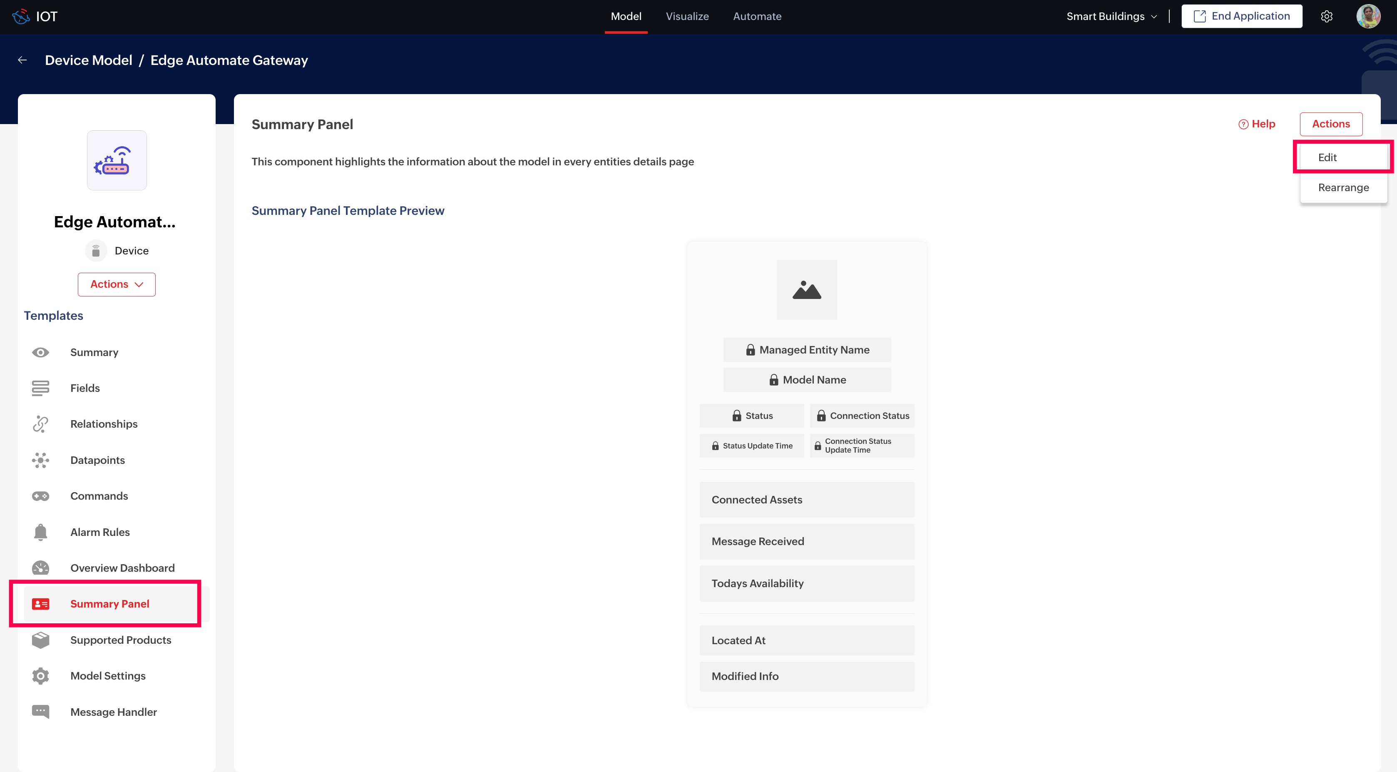Click the Edge Automate Gateway model image
The height and width of the screenshot is (772, 1397).
117,161
